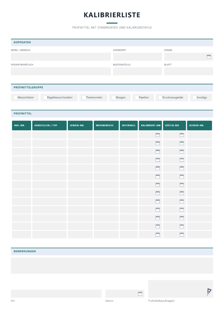The height and width of the screenshot is (316, 224).
Task: Click the MESSBEREICH column header
Action: pyautogui.click(x=106, y=126)
